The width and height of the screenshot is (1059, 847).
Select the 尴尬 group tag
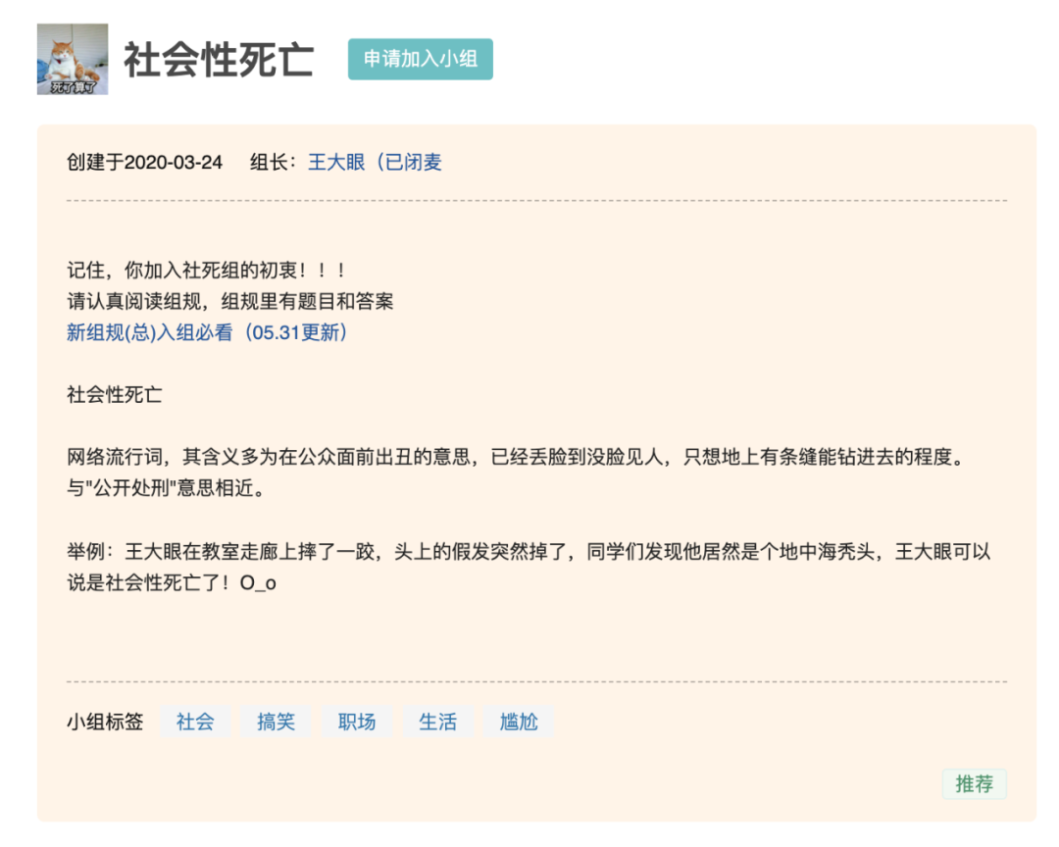(519, 722)
